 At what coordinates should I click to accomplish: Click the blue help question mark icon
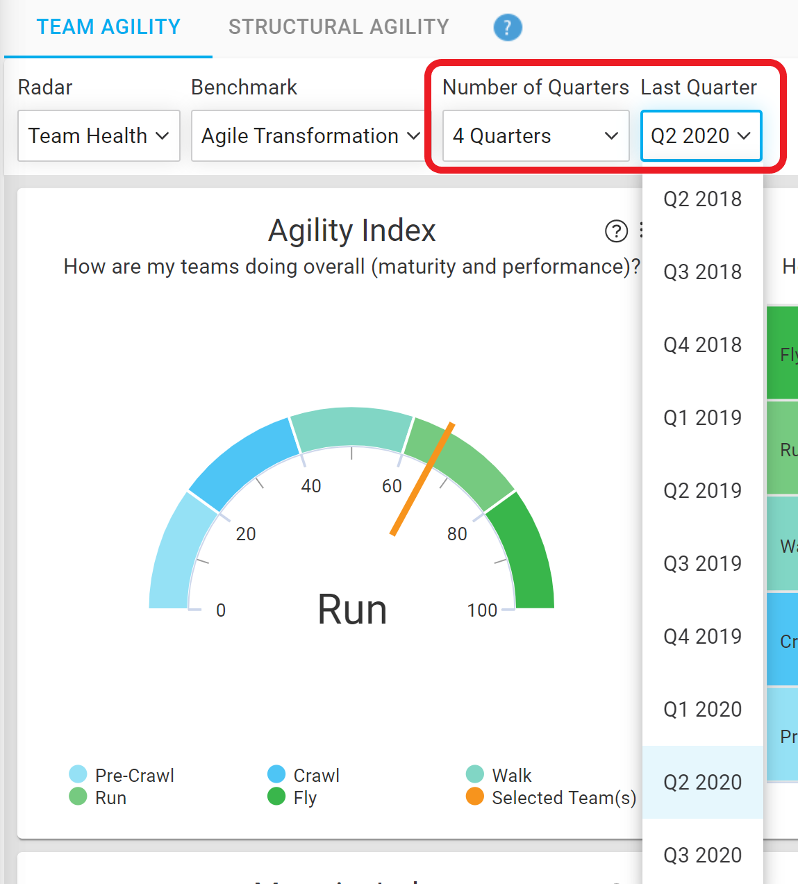[508, 28]
